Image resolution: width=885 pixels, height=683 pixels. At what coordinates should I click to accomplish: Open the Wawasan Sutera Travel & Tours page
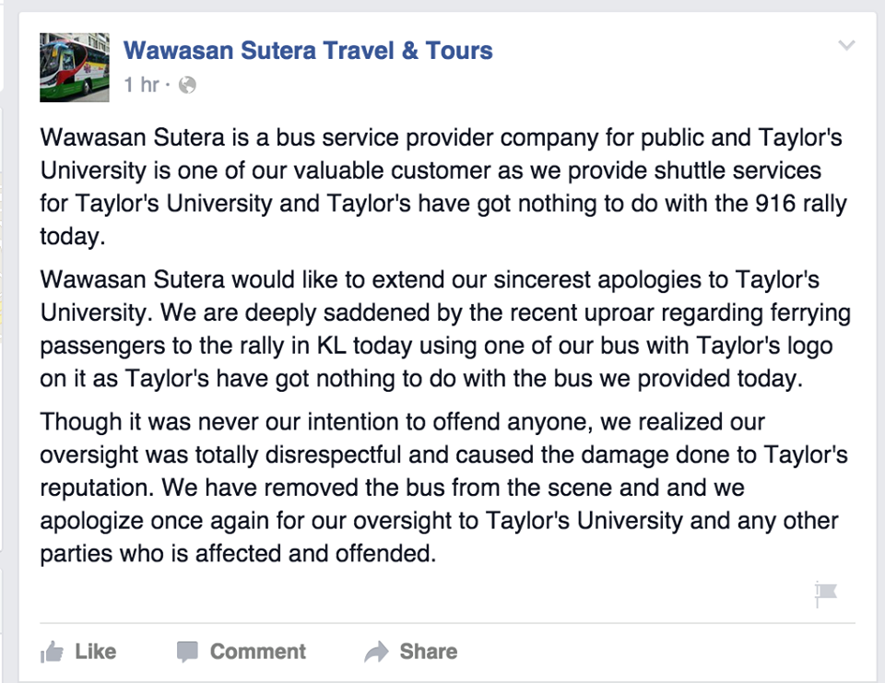[x=308, y=50]
